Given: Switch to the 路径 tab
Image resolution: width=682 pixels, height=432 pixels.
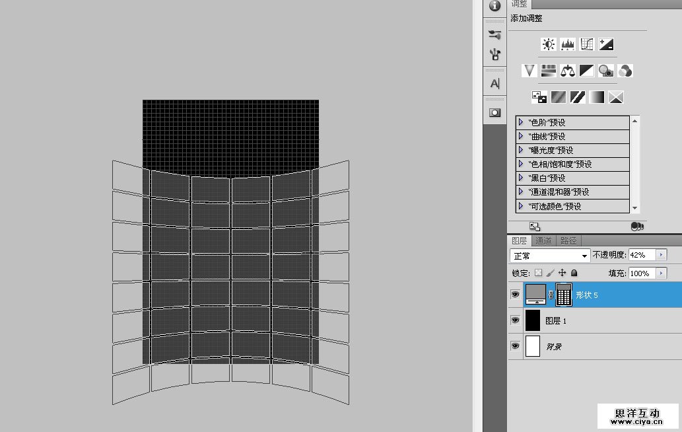Looking at the screenshot, I should point(568,240).
